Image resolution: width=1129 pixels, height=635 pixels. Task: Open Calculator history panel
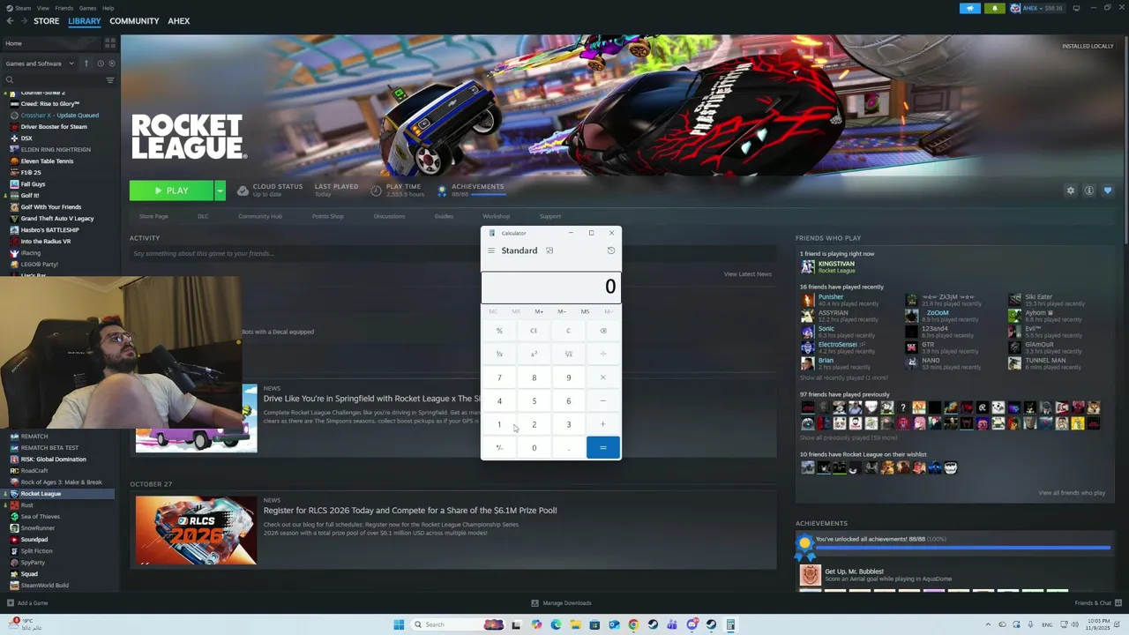tap(610, 250)
